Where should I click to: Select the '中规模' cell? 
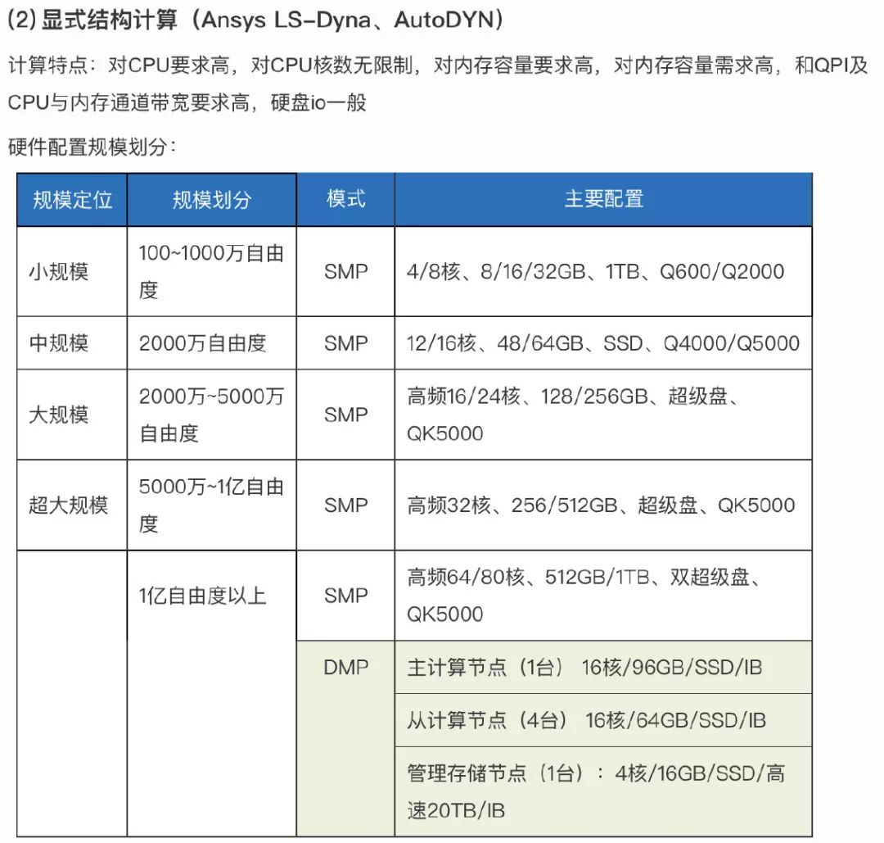(72, 343)
